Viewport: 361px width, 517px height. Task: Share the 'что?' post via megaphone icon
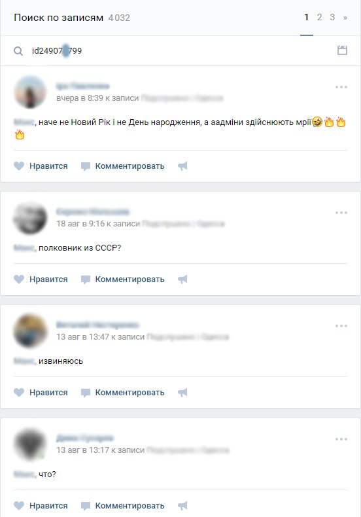(182, 505)
